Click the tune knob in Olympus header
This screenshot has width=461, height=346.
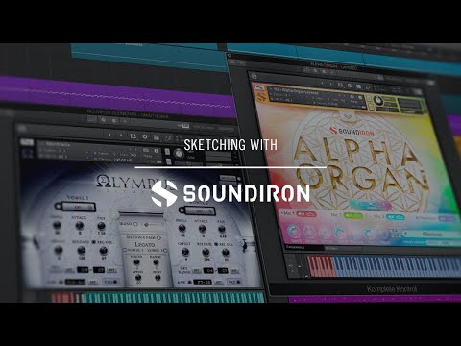point(179,154)
